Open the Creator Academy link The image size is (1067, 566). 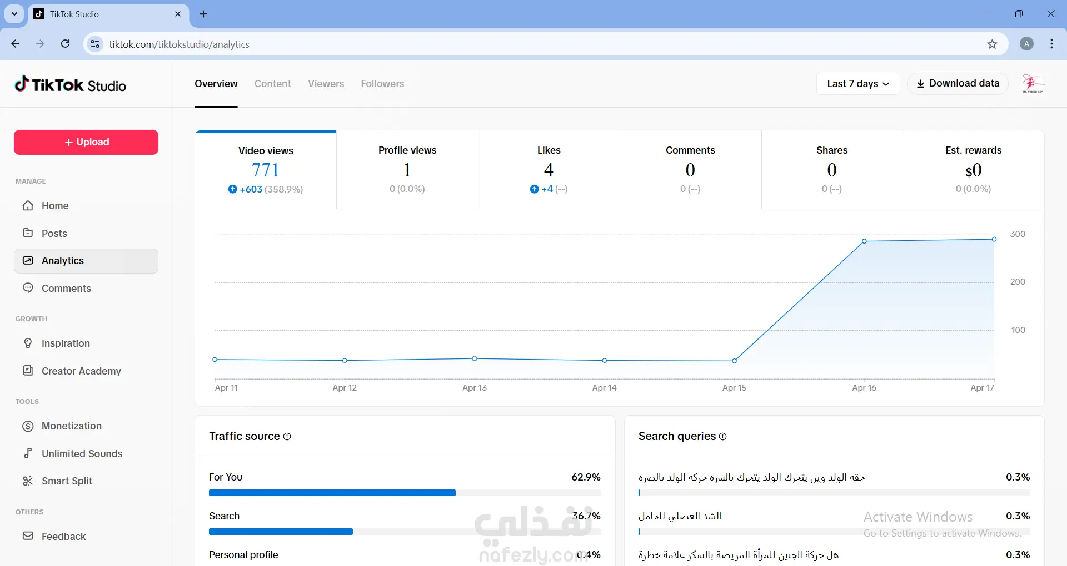pyautogui.click(x=86, y=371)
